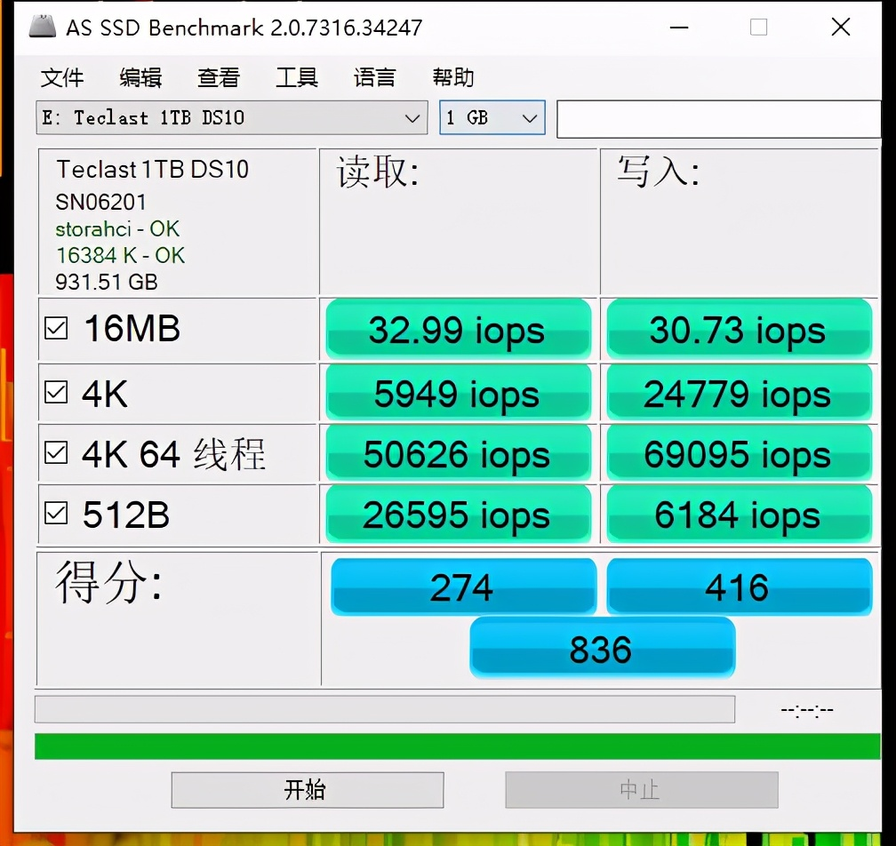Minimize the AS SSD Benchmark window
The width and height of the screenshot is (896, 846).
[x=679, y=27]
